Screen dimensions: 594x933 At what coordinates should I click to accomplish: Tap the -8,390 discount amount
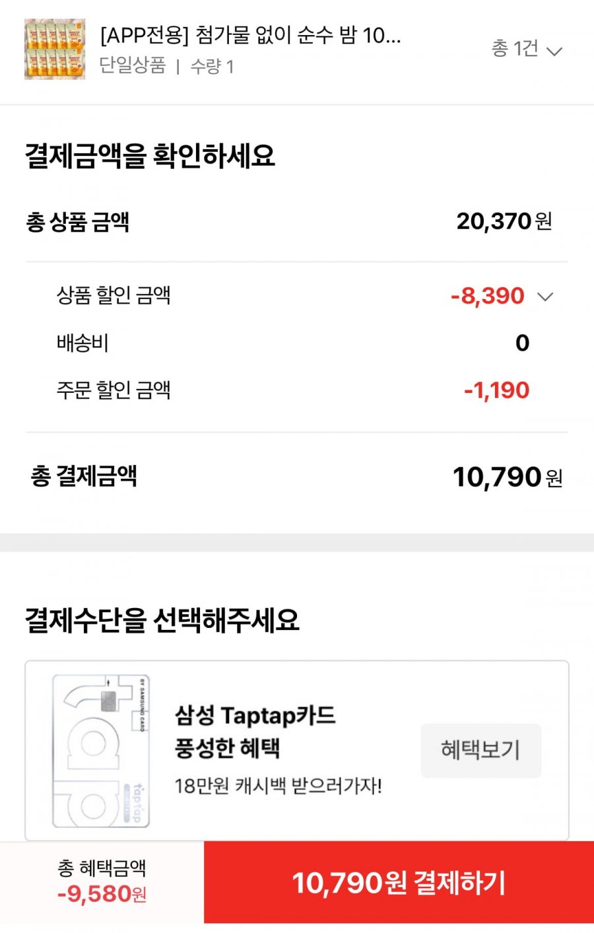click(x=488, y=296)
